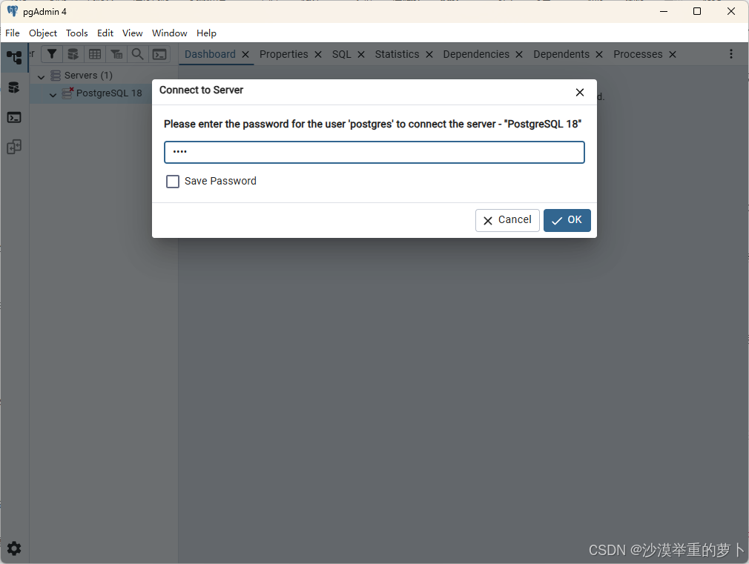Click the View Data table toolbar icon

pos(95,54)
